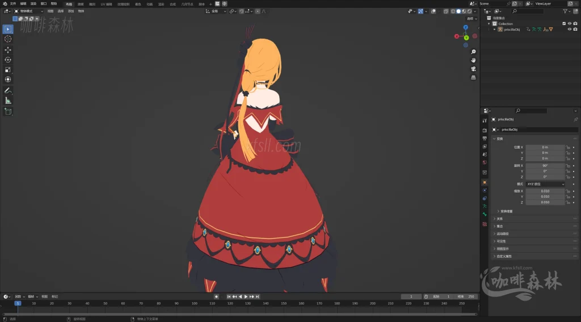
Task: Toggle snapping magnet in header
Action: click(242, 11)
